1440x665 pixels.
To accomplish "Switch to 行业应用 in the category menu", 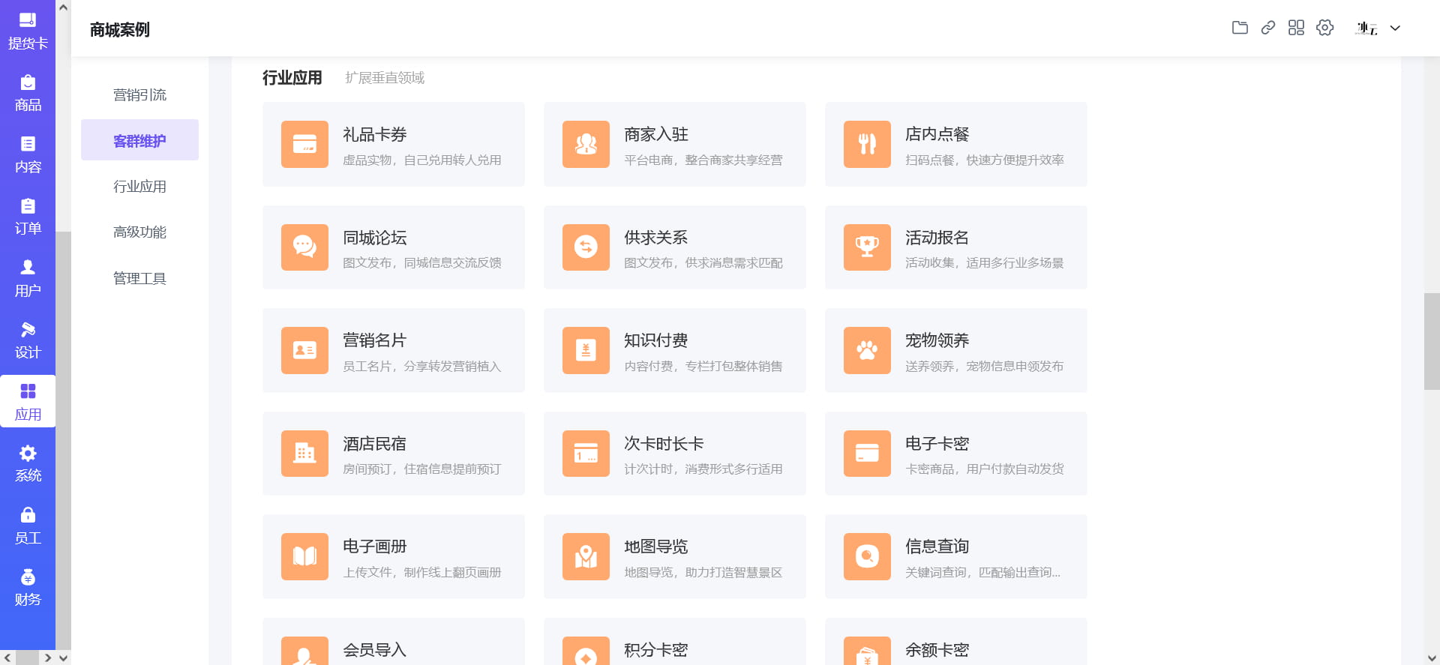I will tap(139, 186).
